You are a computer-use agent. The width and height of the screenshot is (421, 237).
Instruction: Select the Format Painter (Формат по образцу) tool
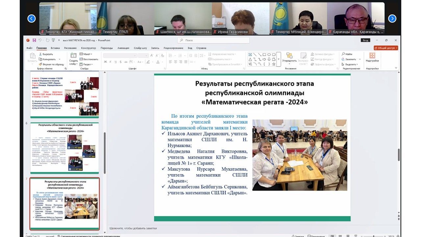pyautogui.click(x=40, y=64)
